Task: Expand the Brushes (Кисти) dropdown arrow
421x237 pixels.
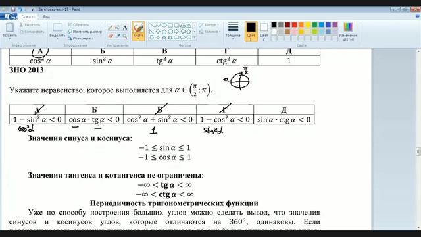Action: pos(138,39)
